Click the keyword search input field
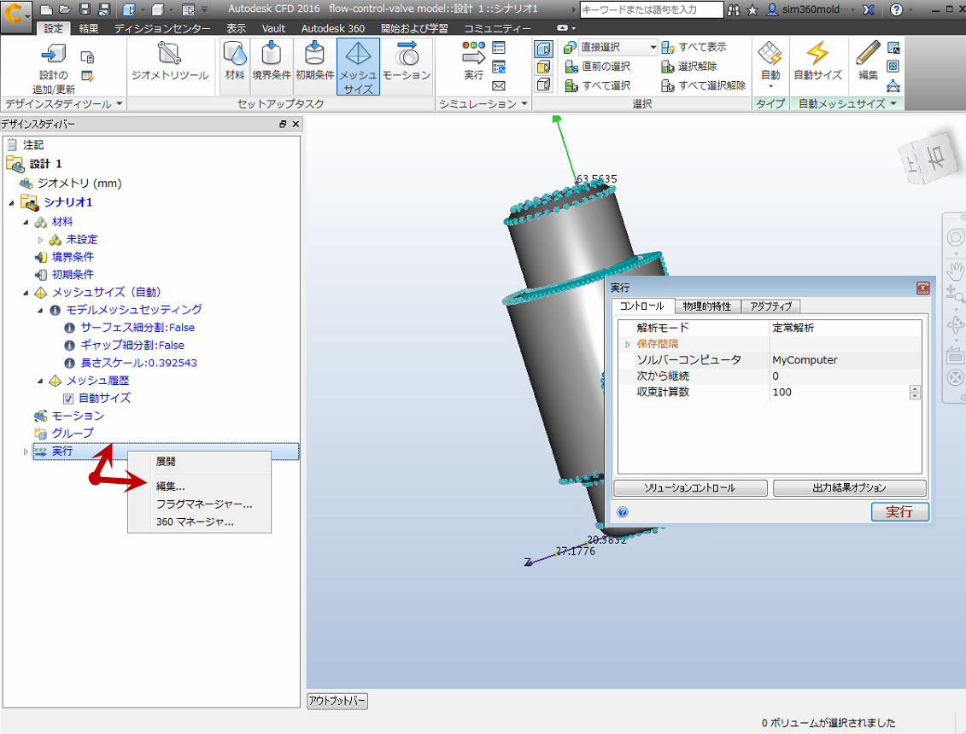The image size is (966, 734). (x=651, y=9)
